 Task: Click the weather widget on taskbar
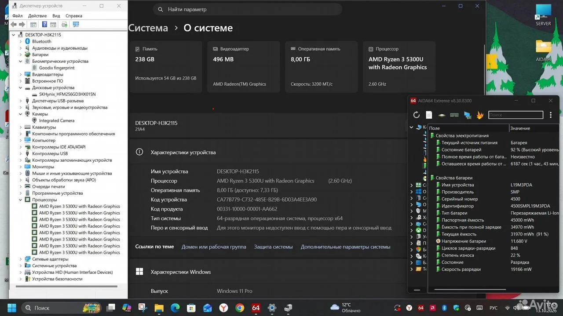345,308
